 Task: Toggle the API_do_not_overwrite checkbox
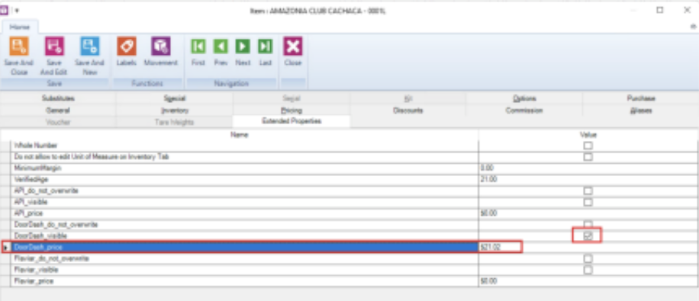pos(588,191)
